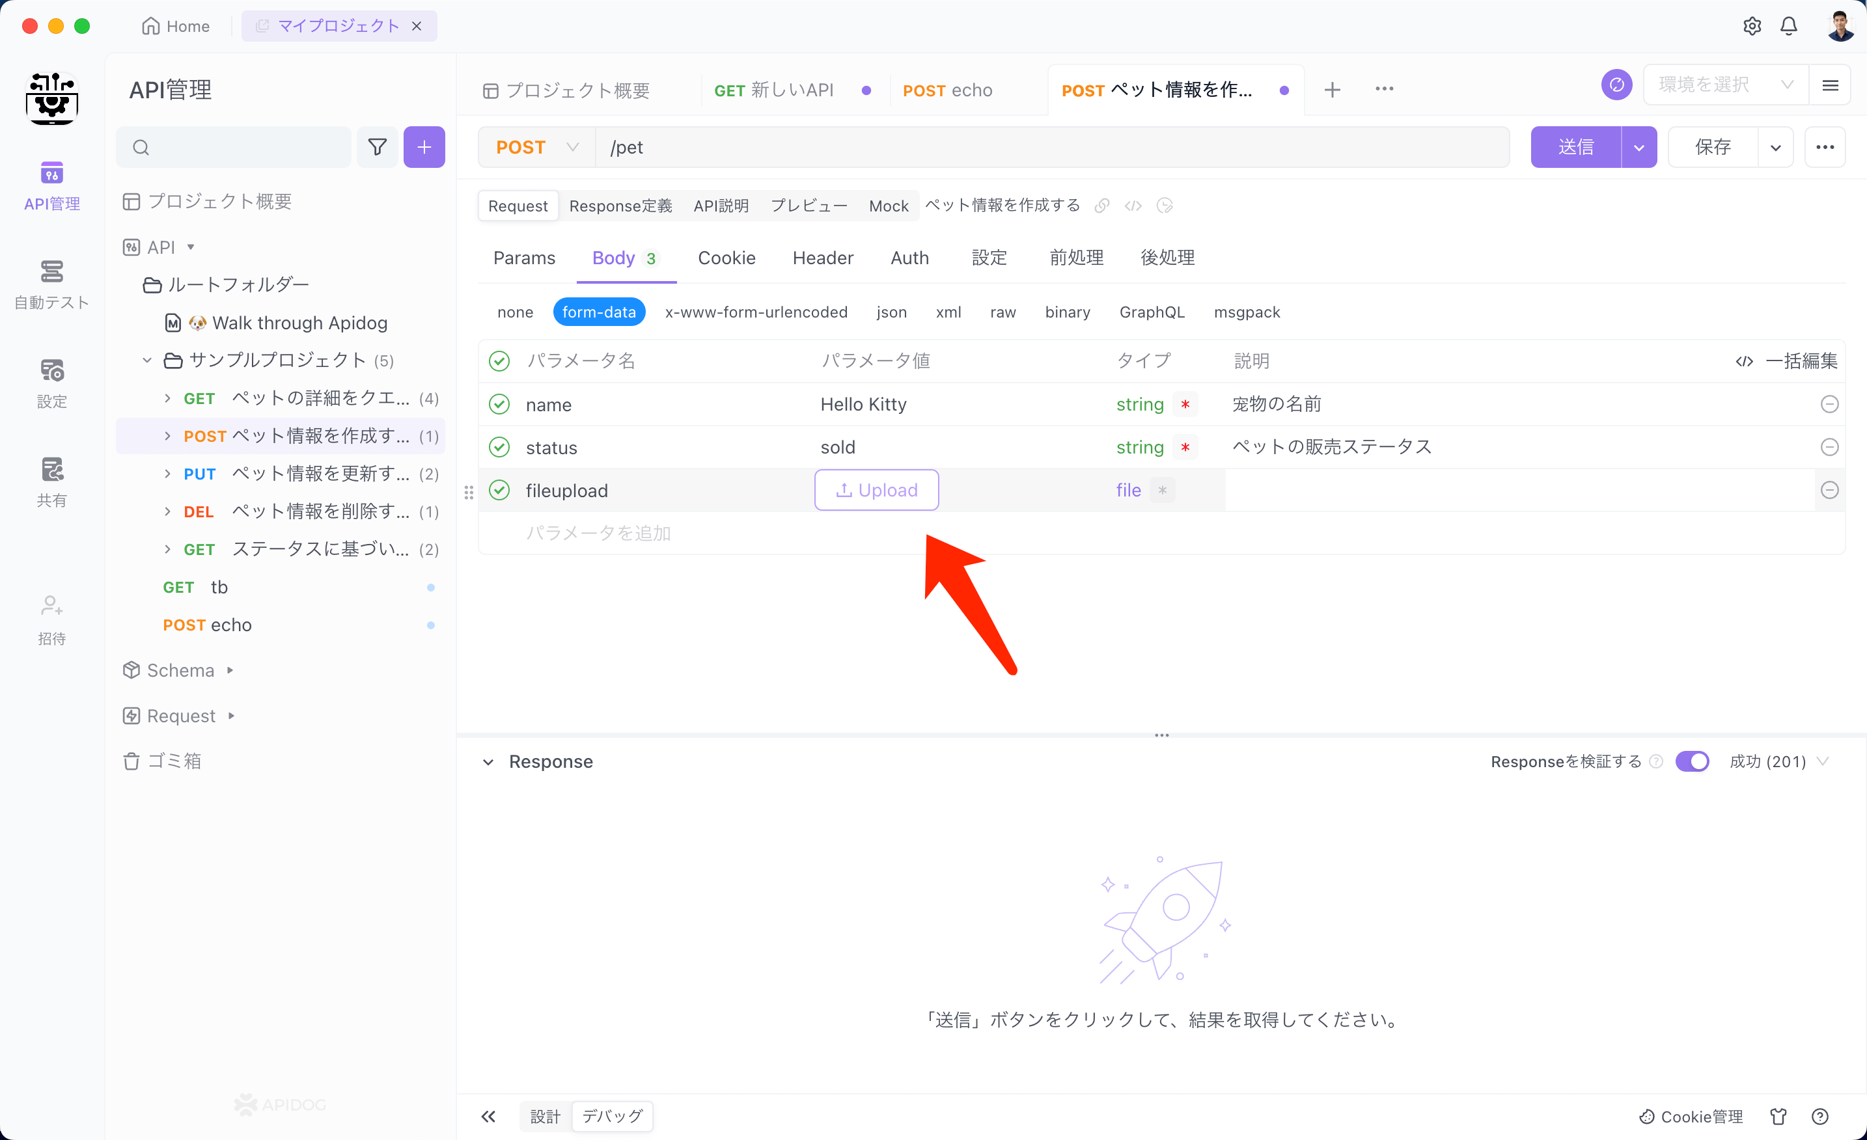Image resolution: width=1867 pixels, height=1140 pixels.
Task: Open the 送信 dropdown arrow
Action: point(1639,147)
